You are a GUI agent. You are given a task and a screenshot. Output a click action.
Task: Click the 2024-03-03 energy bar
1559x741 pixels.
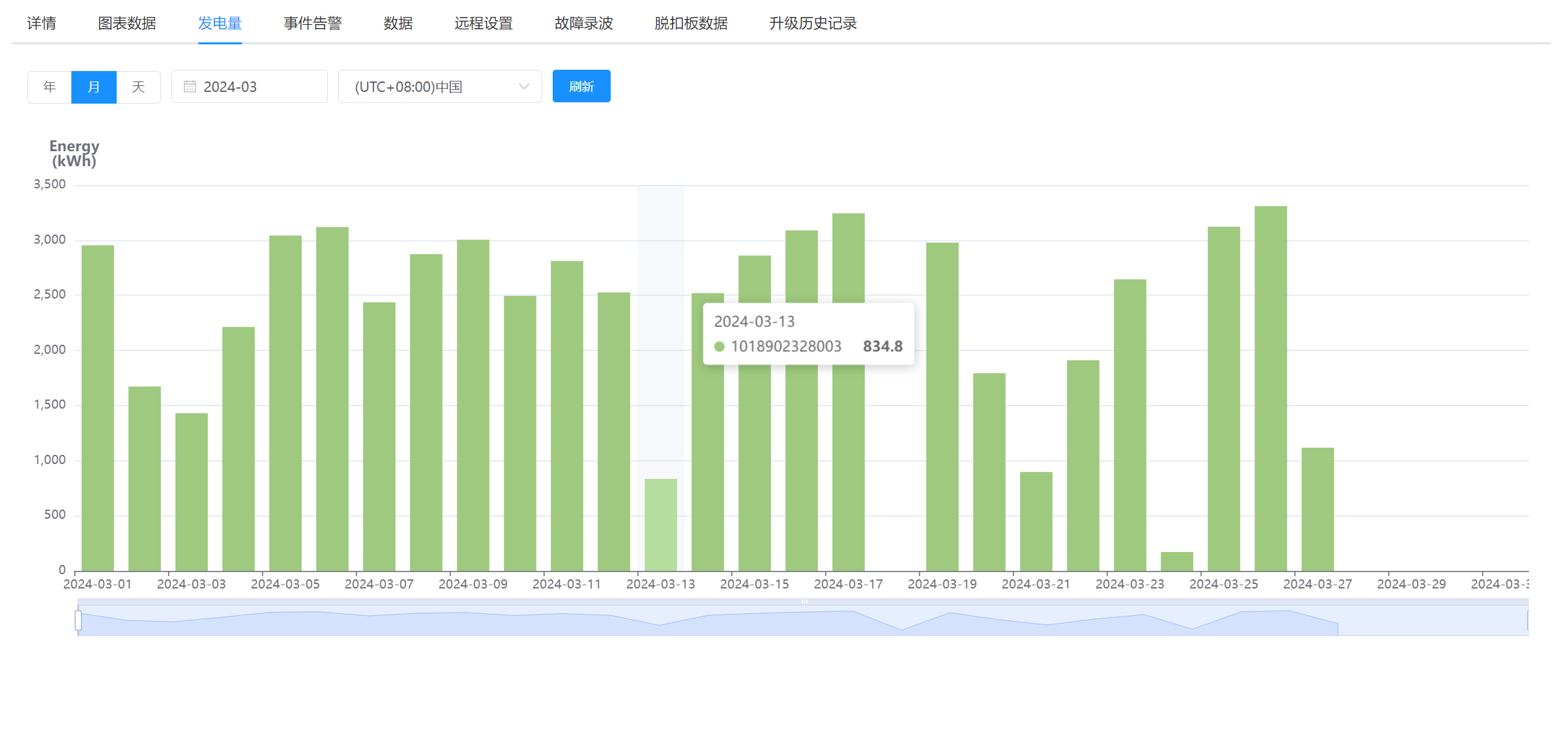(x=192, y=492)
